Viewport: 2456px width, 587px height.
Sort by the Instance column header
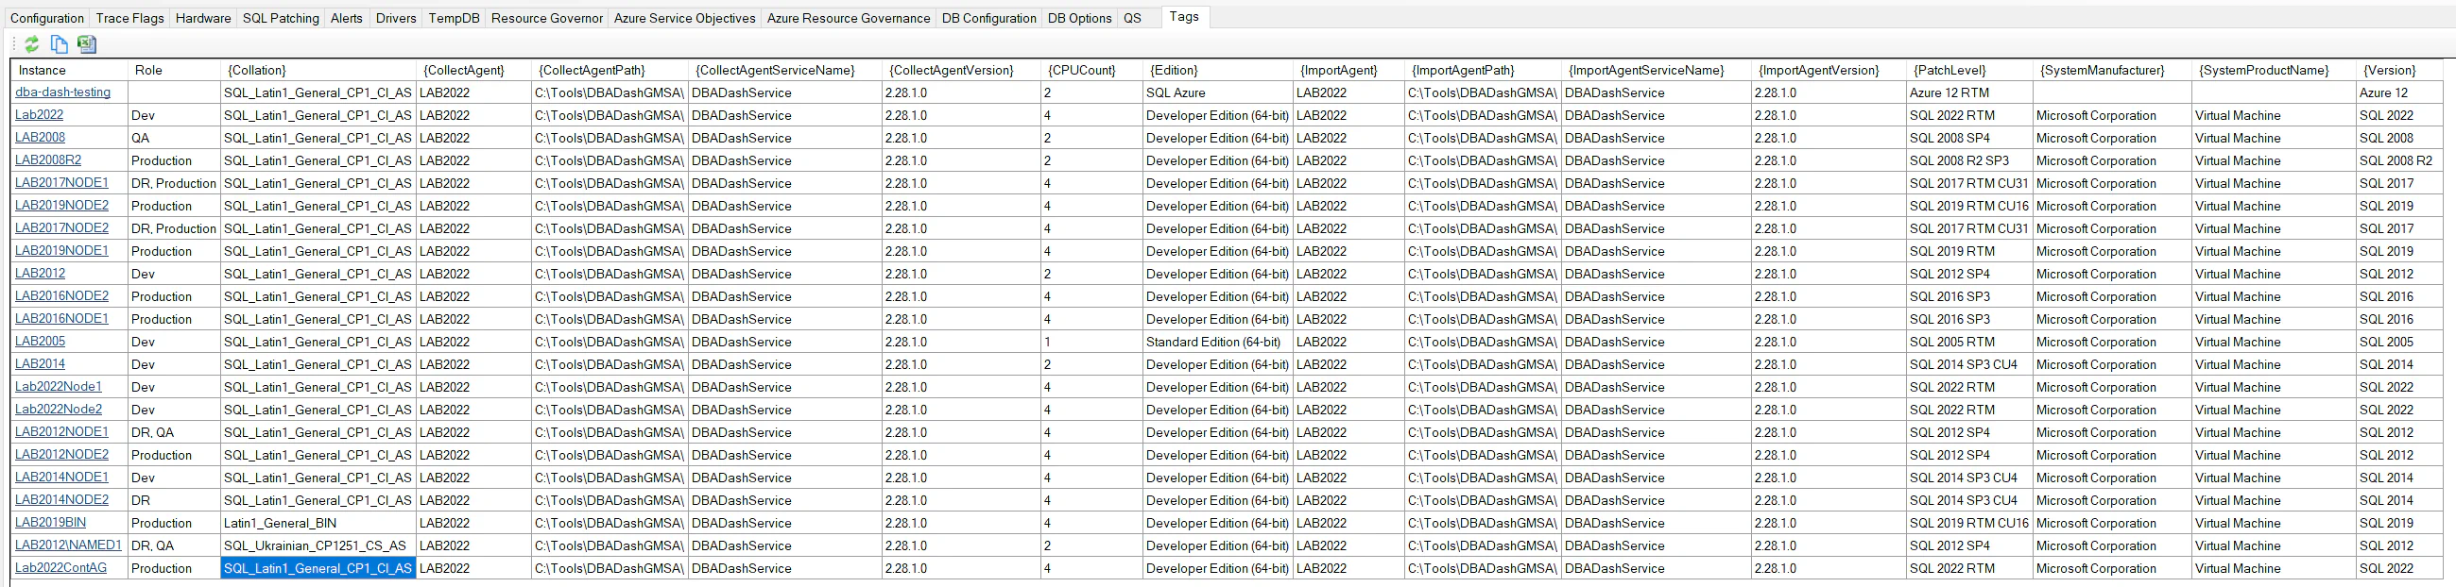point(70,71)
